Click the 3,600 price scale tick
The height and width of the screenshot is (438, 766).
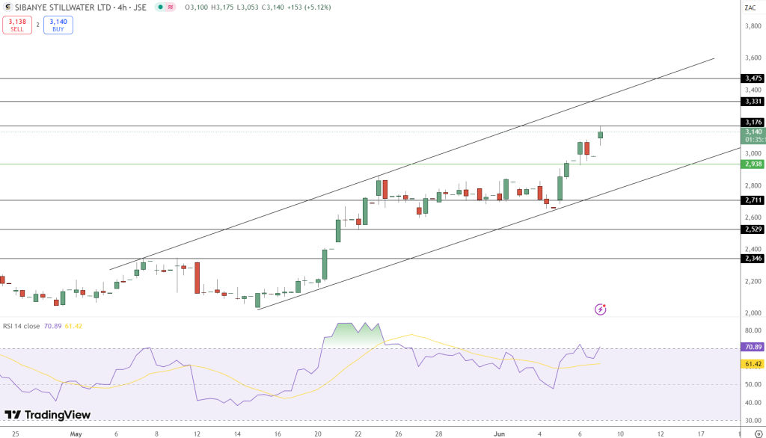click(753, 58)
